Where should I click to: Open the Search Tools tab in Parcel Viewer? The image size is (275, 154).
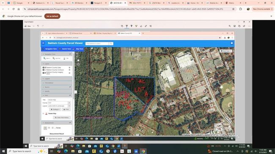point(65,49)
